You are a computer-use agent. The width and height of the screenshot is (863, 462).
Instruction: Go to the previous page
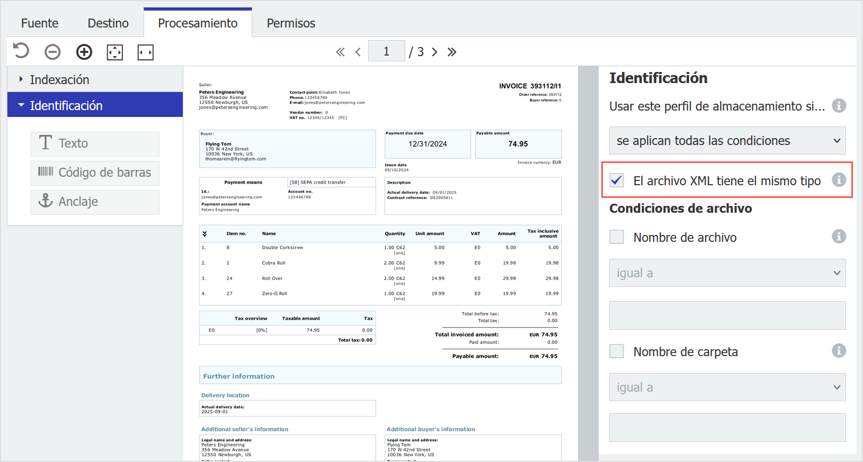(x=358, y=52)
